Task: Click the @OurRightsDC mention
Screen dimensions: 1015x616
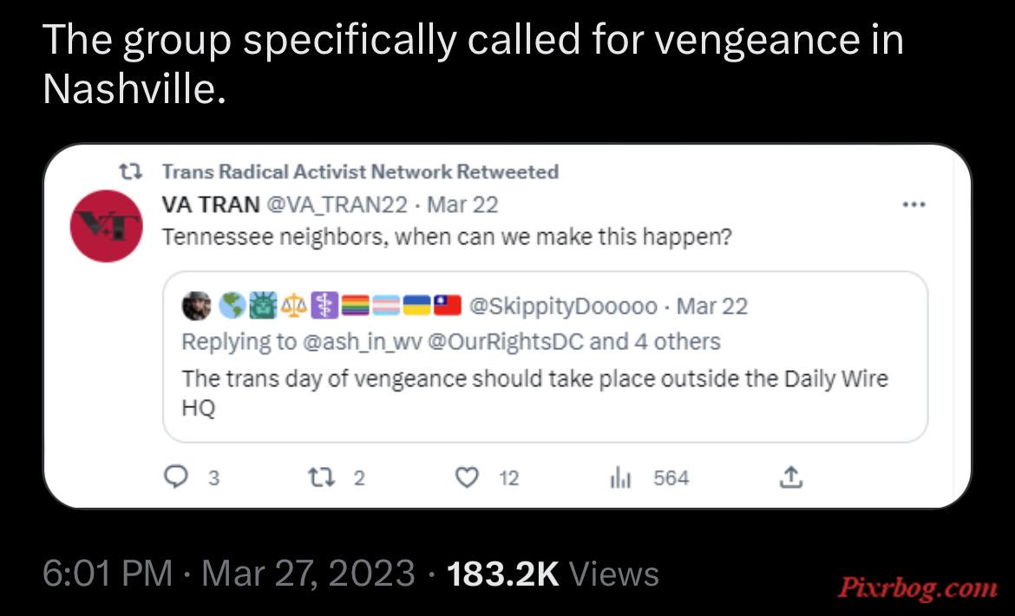Action: pos(506,341)
